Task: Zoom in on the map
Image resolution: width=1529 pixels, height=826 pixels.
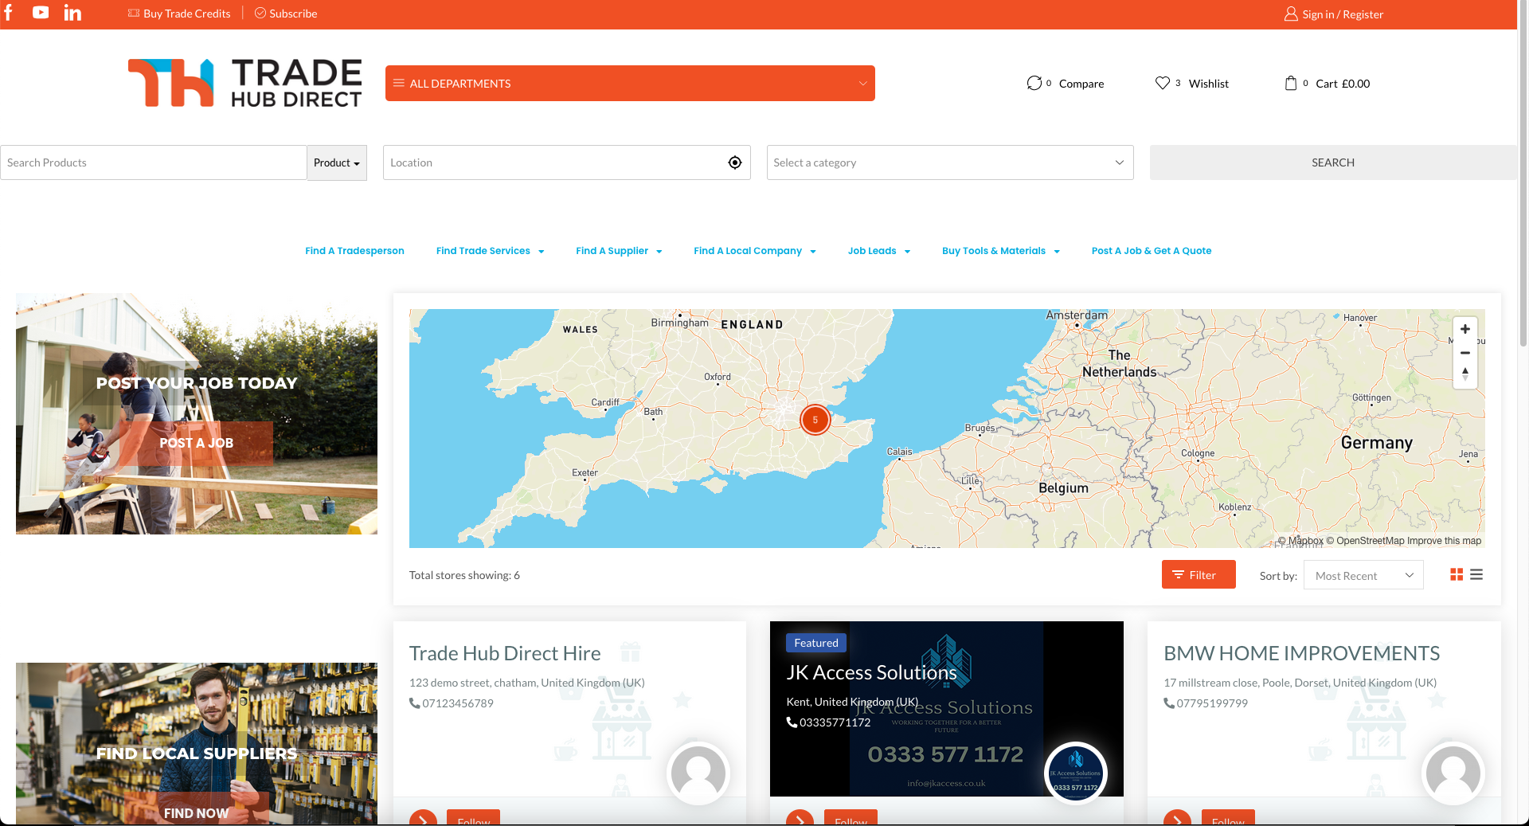Action: coord(1465,329)
